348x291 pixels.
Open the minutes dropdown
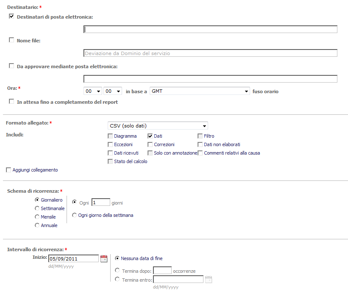[113, 91]
